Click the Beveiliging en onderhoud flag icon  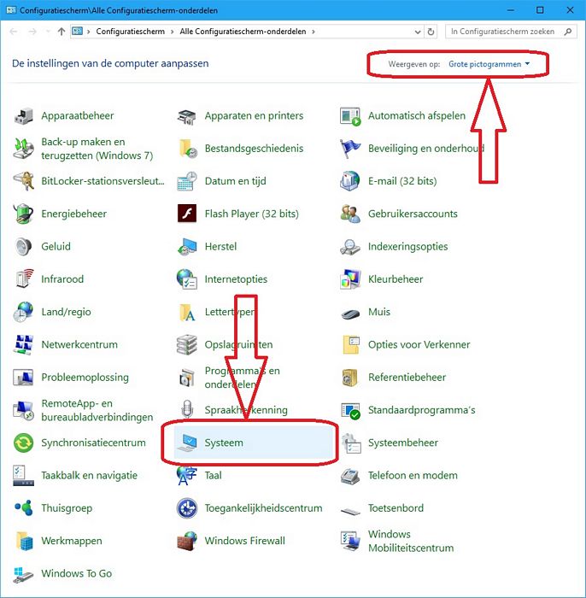(350, 149)
